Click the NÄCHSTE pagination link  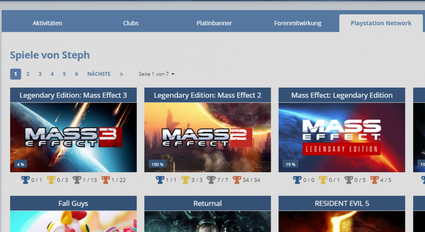click(x=99, y=74)
